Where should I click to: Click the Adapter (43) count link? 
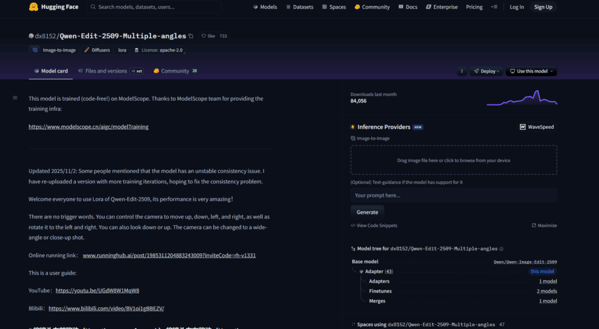389,272
